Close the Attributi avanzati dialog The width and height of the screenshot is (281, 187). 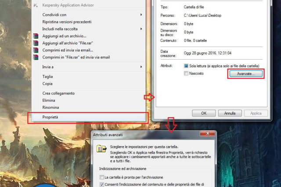pos(208,133)
